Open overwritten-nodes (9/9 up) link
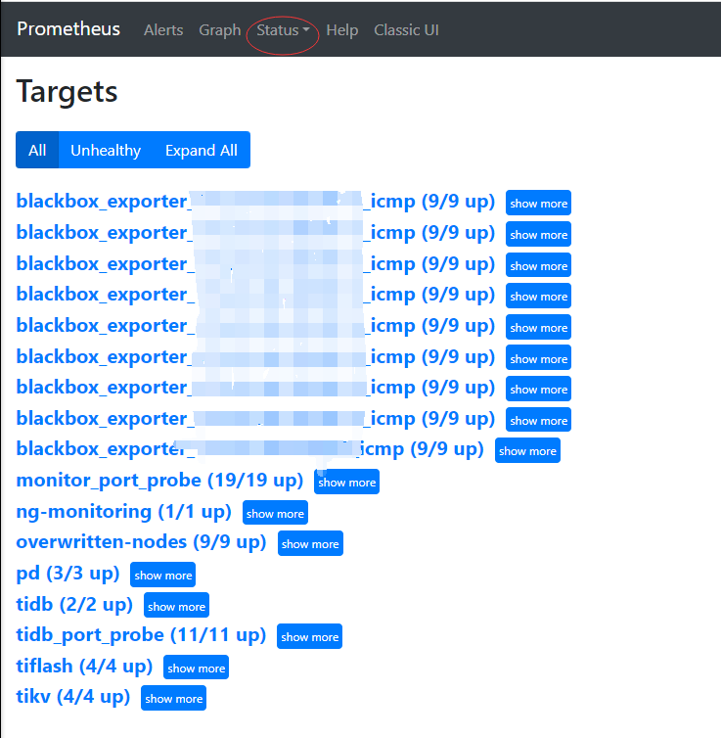Screen dimensions: 721x738 (141, 542)
